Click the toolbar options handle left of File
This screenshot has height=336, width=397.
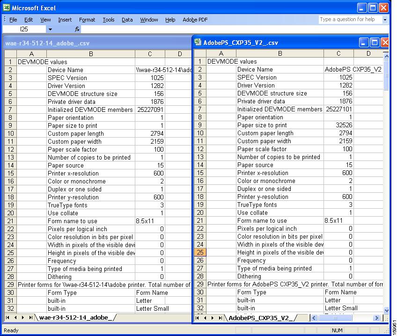click(5, 19)
